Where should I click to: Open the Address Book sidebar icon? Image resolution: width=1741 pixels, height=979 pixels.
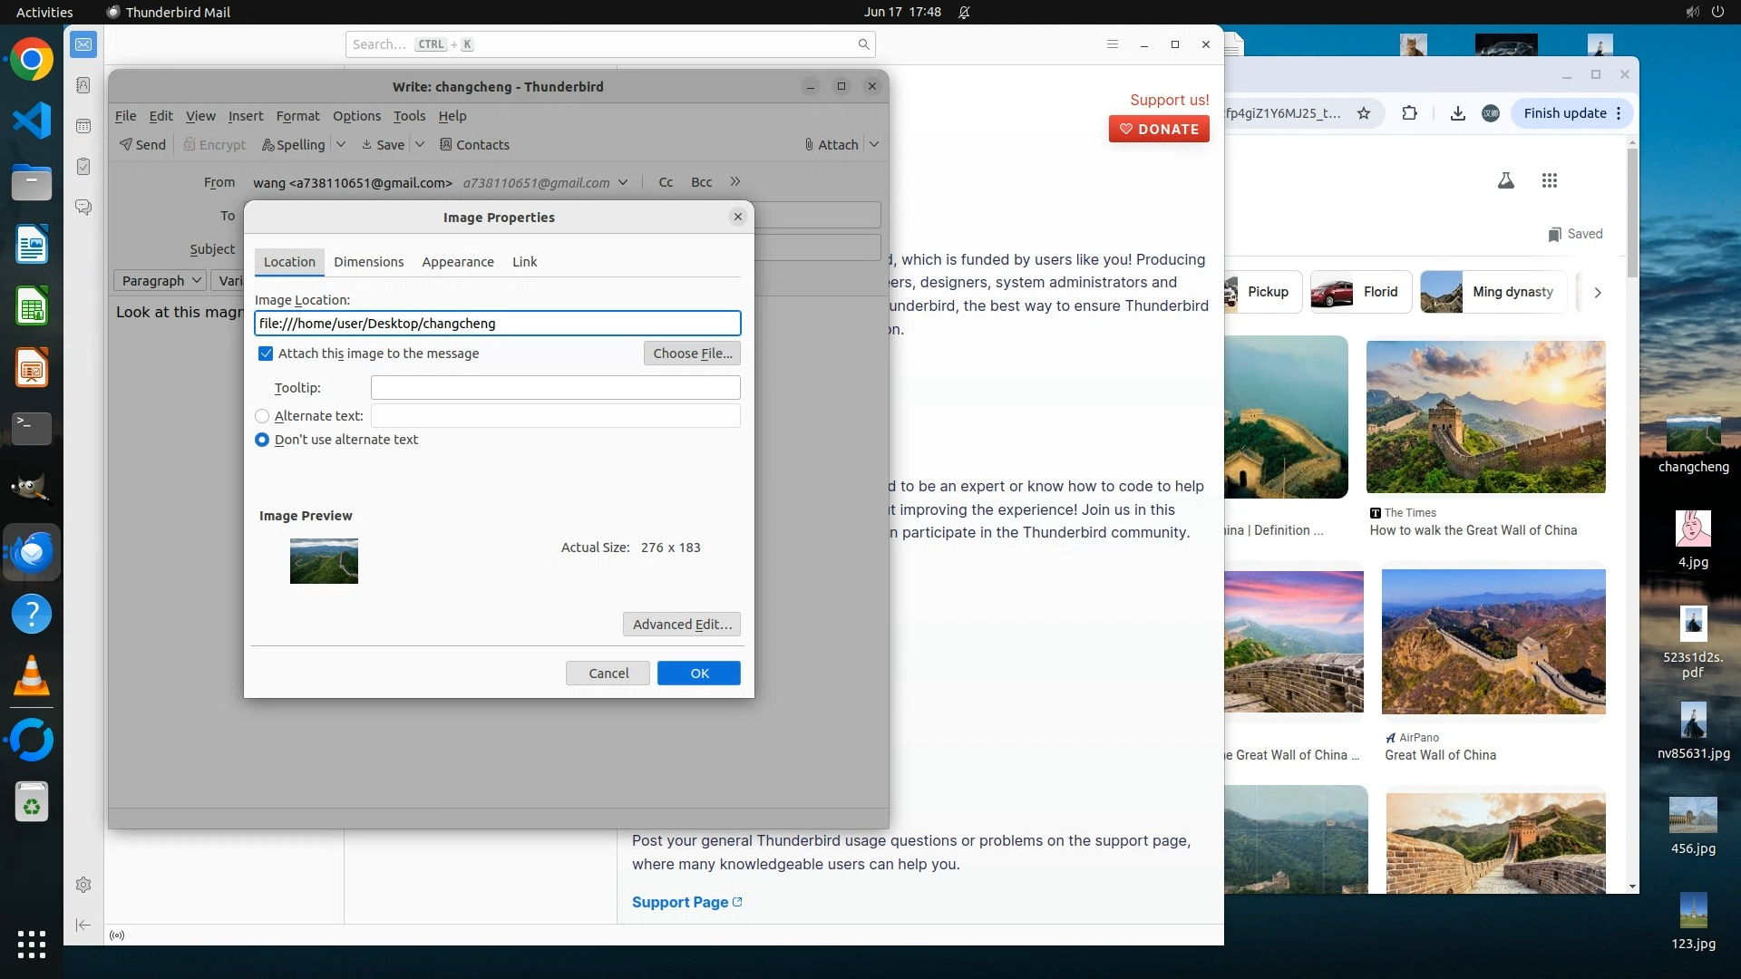coord(83,85)
